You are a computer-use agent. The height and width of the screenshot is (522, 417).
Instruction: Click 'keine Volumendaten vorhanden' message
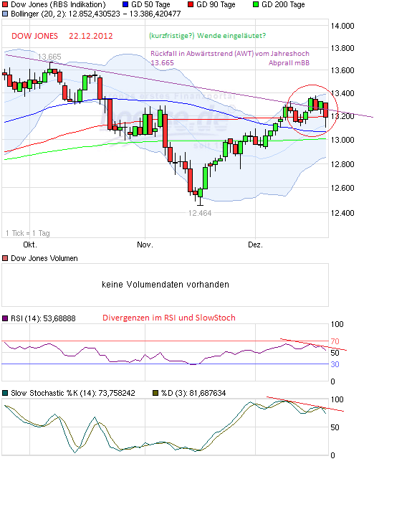click(x=166, y=285)
